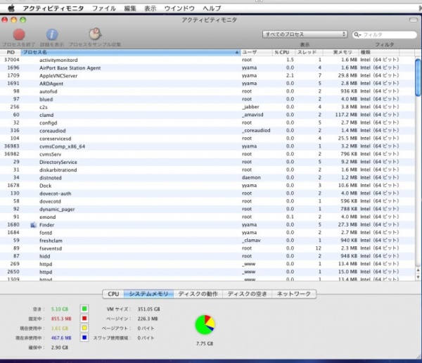Screen dimensions: 422x363
Task: Select the hidd process row
Action: click(x=207, y=256)
